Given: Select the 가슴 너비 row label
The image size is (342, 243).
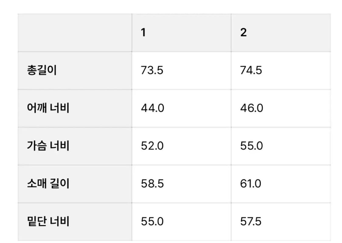Looking at the screenshot, I should tap(48, 146).
